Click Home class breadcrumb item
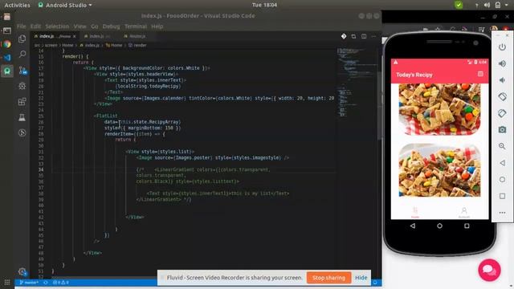Image resolution: width=514 pixels, height=289 pixels. tap(114, 45)
